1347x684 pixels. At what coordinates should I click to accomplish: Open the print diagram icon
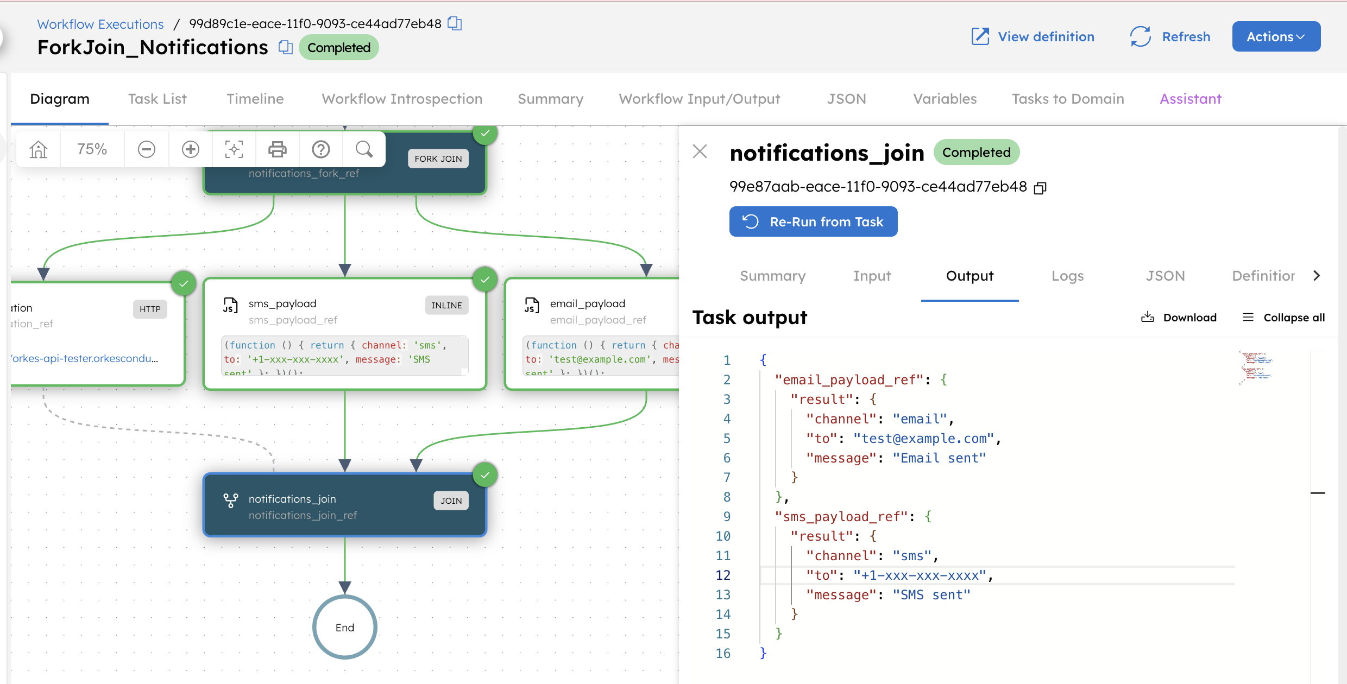coord(277,149)
